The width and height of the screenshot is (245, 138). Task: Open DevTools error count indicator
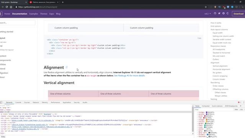click(239, 102)
